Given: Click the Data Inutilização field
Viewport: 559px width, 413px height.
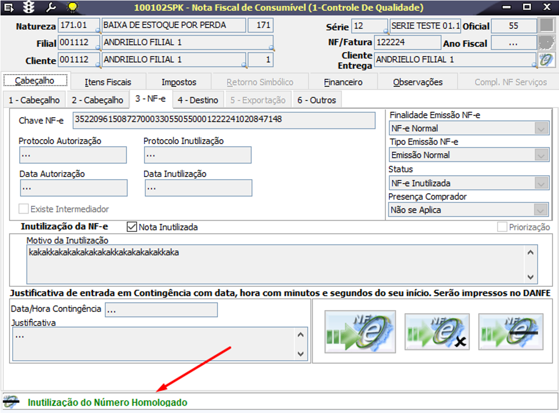Looking at the screenshot, I should pos(199,188).
